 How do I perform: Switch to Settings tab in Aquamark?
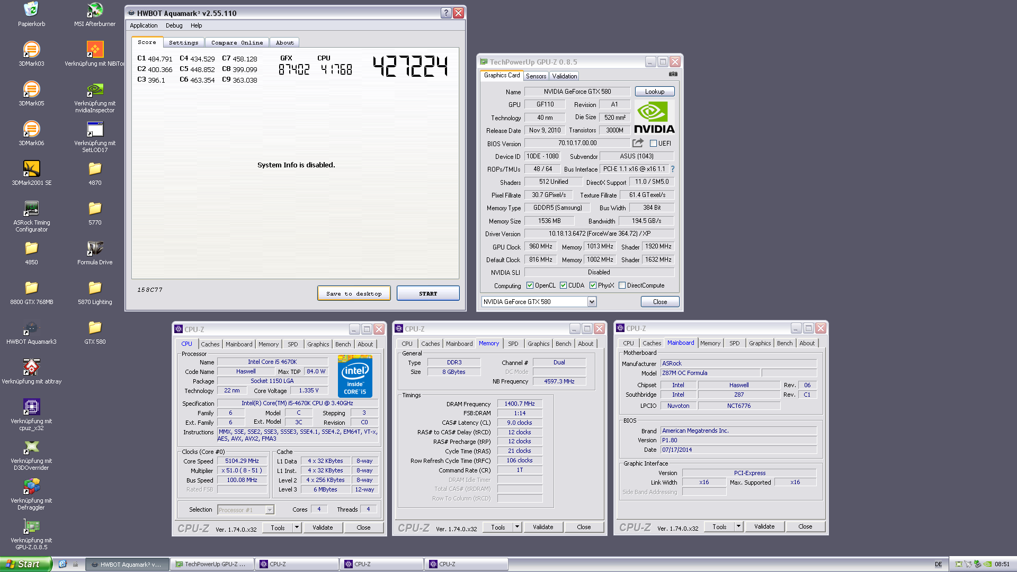[x=183, y=42]
